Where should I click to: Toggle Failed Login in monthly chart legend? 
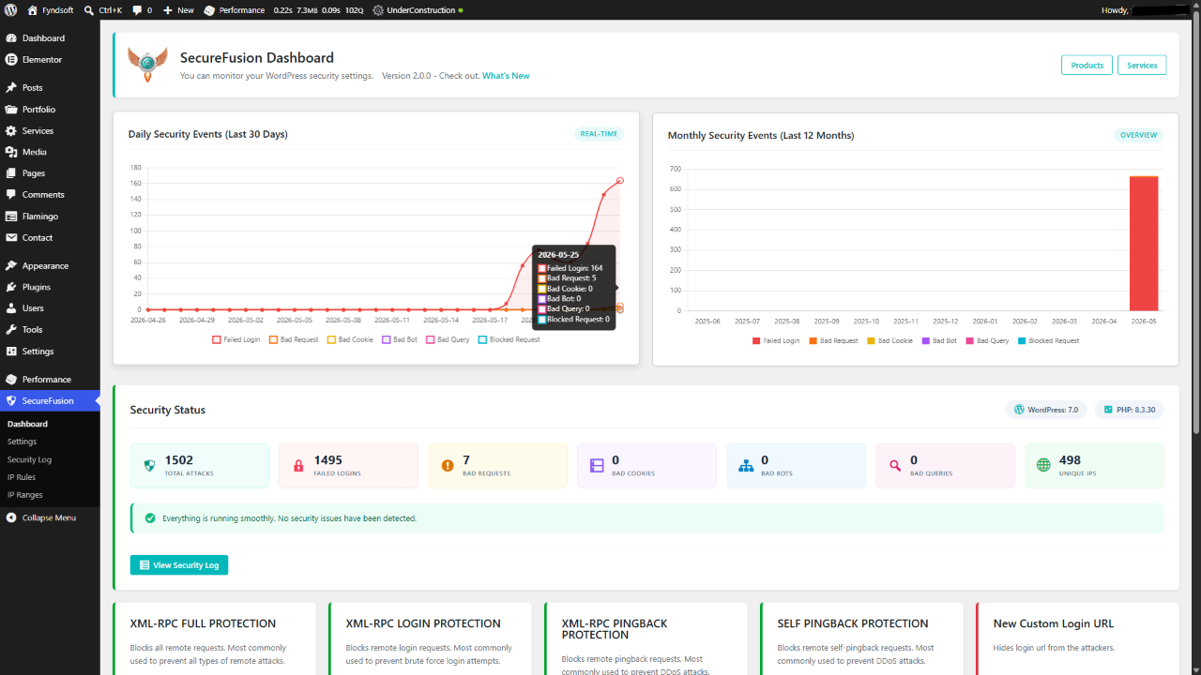pos(776,340)
